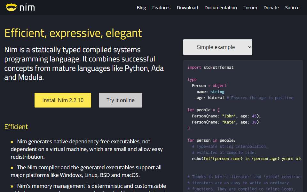Click the nim wordmark in header

(x=27, y=8)
